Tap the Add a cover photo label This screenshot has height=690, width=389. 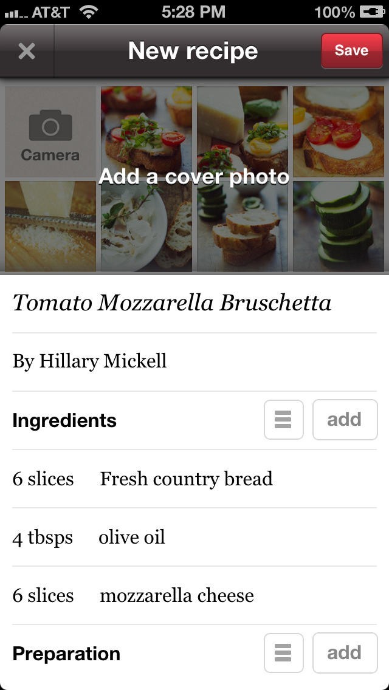(x=194, y=177)
